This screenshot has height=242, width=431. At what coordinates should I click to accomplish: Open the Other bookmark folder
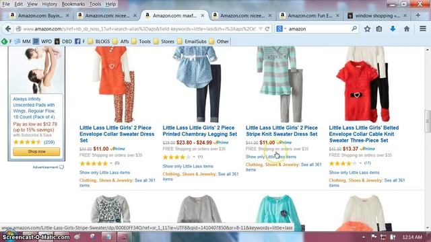tap(219, 42)
